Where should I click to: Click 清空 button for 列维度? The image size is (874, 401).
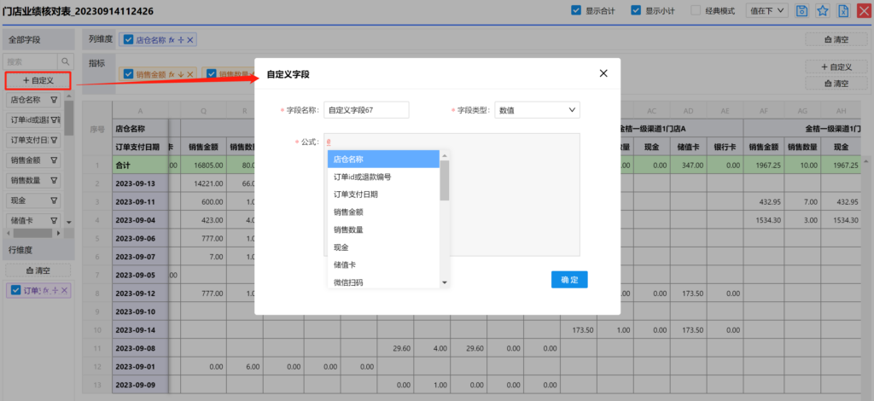click(836, 39)
